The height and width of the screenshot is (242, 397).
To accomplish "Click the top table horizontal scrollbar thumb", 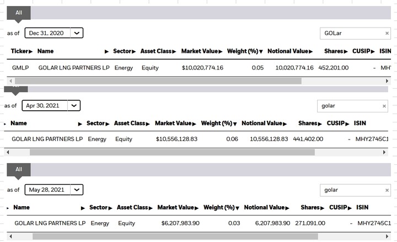I will click(158, 81).
